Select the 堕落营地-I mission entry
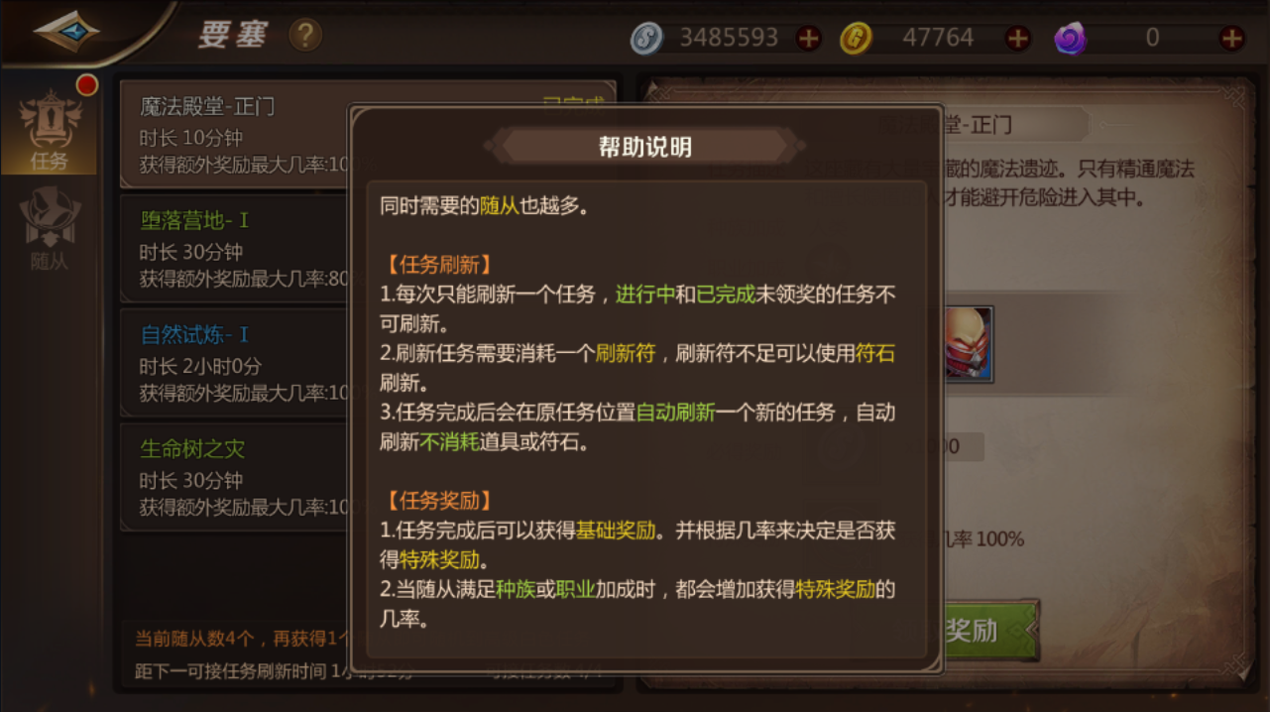The image size is (1270, 712). click(234, 248)
